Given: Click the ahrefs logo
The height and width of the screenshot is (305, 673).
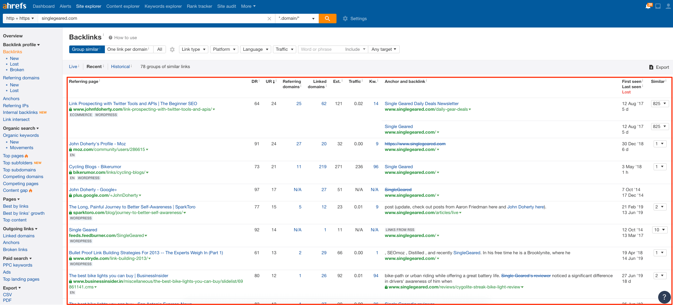Looking at the screenshot, I should (x=14, y=6).
